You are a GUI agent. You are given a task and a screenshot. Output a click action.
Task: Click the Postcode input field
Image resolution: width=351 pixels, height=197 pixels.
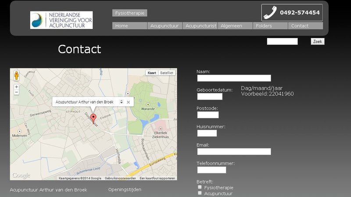[x=208, y=115]
